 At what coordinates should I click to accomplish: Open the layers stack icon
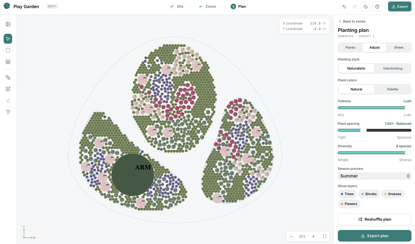click(x=8, y=62)
